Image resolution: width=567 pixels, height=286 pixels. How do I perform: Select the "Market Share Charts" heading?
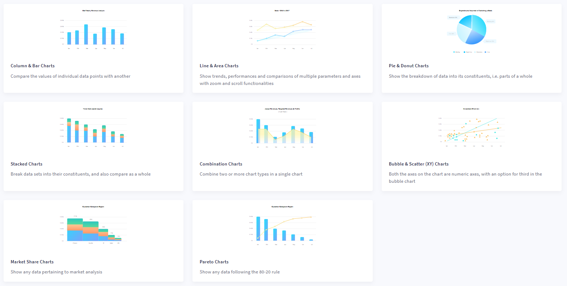(x=32, y=262)
